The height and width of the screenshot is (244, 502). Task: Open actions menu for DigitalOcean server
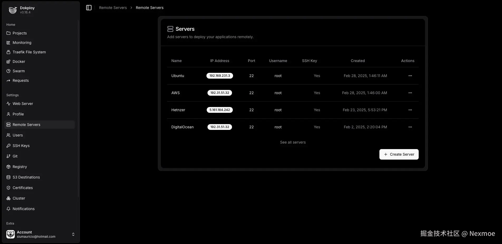click(x=410, y=127)
